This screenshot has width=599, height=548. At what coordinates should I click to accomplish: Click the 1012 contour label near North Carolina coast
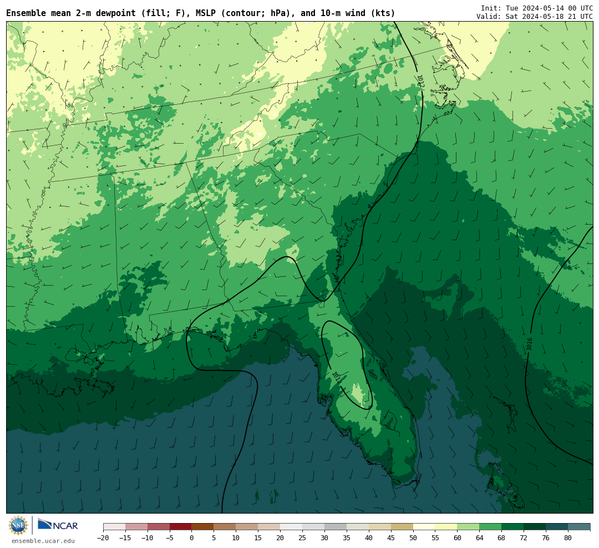tap(420, 82)
